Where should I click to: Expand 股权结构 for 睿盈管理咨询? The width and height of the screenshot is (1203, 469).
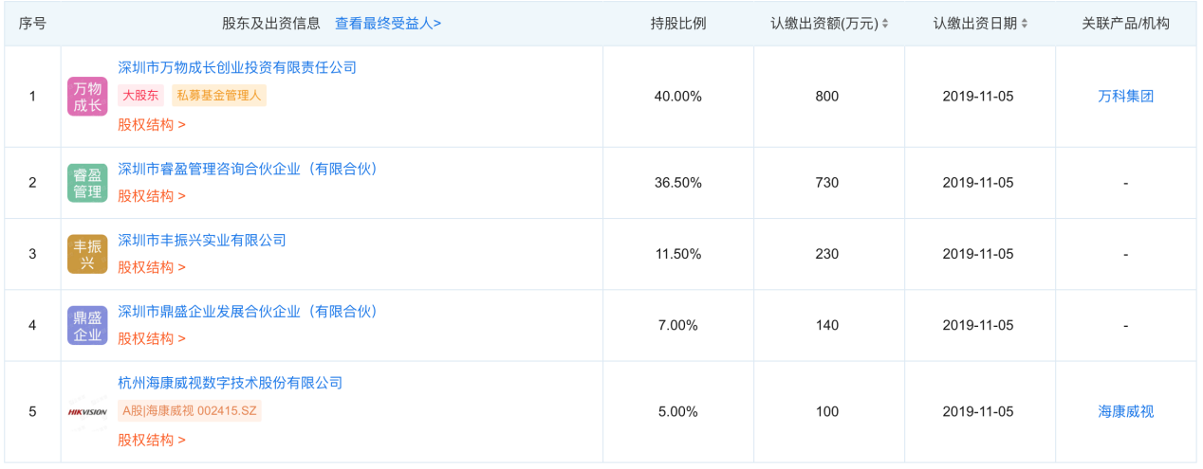(152, 196)
